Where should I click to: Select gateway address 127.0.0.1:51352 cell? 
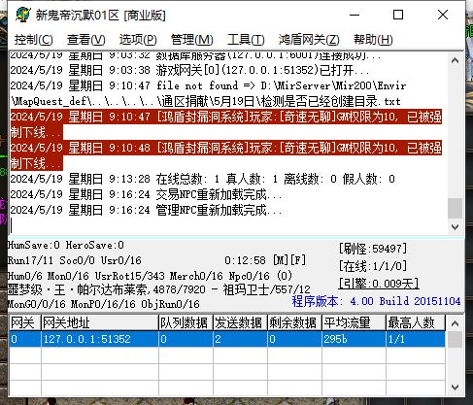[100, 339]
